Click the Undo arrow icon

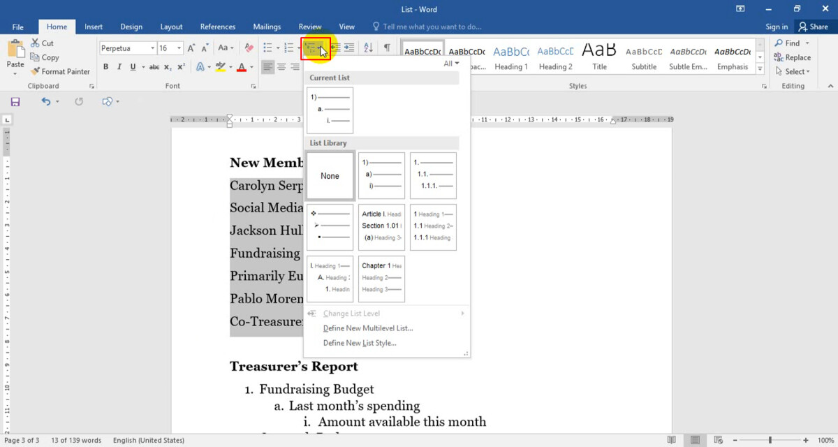coord(46,102)
